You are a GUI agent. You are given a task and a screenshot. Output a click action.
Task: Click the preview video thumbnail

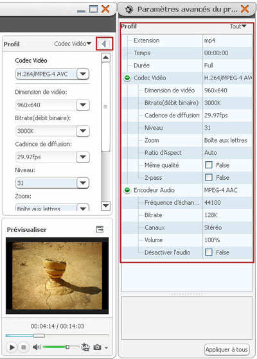pos(57,276)
